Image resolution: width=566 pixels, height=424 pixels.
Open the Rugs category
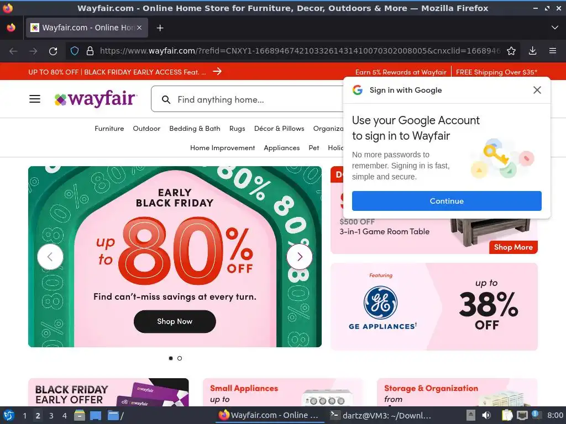point(237,128)
